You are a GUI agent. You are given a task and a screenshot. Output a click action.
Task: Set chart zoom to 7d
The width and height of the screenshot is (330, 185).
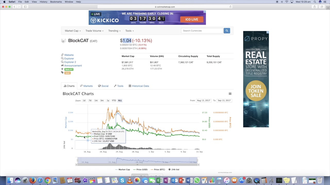[90, 100]
